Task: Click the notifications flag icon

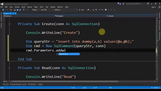Action: [x=119, y=4]
